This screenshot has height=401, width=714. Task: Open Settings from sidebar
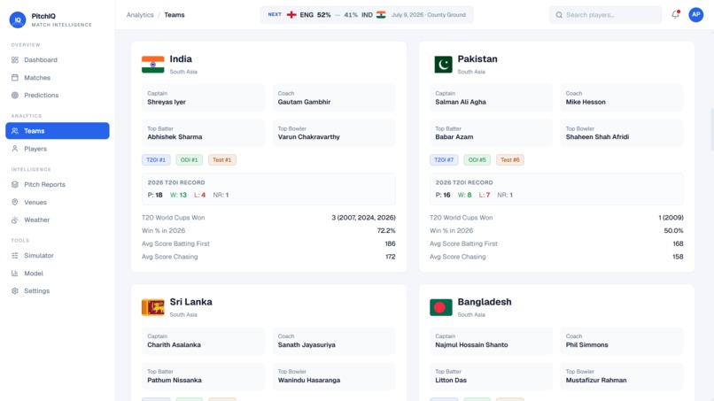pyautogui.click(x=58, y=291)
